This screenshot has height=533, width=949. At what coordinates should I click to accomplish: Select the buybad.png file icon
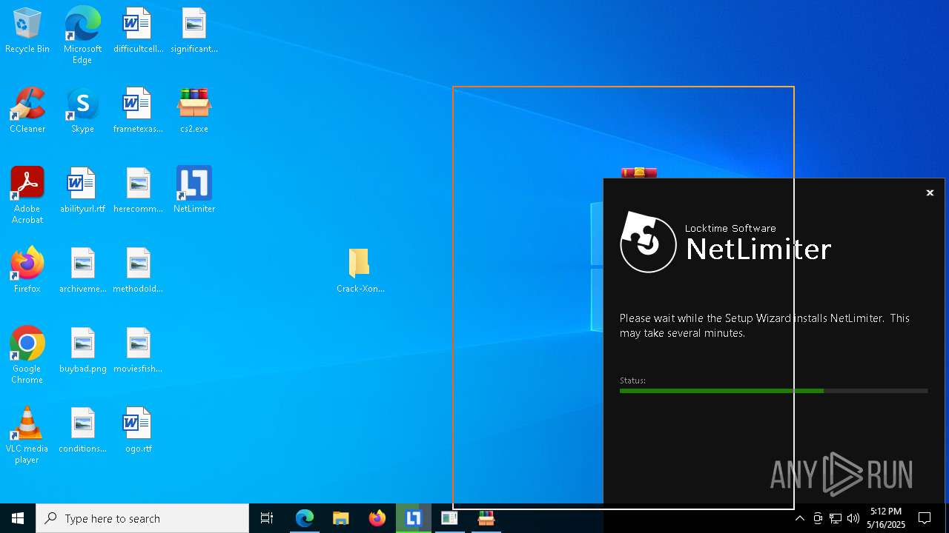point(82,351)
